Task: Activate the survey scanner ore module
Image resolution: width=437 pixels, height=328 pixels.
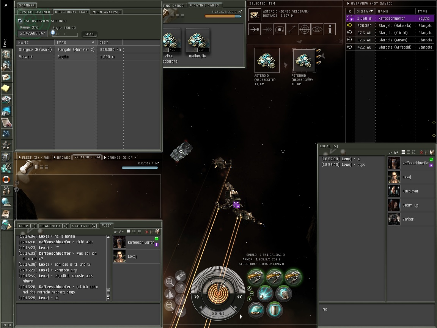Action: 256,310
